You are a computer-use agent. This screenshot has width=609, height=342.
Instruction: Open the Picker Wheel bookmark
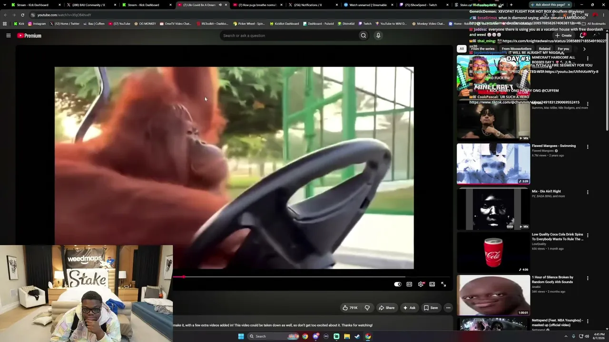(249, 24)
